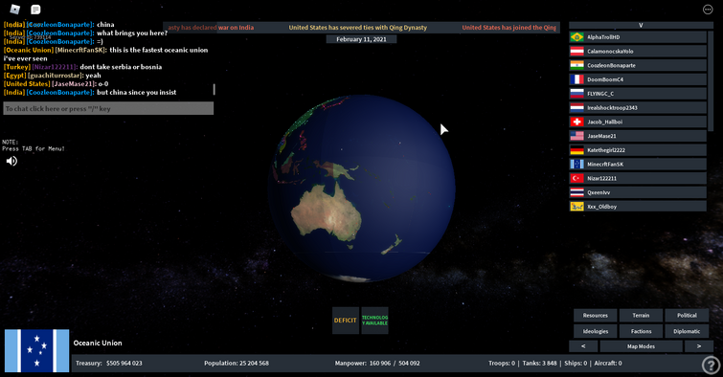Screen dimensions: 723x377
Task: Go to next map modes page
Action: [698, 346]
